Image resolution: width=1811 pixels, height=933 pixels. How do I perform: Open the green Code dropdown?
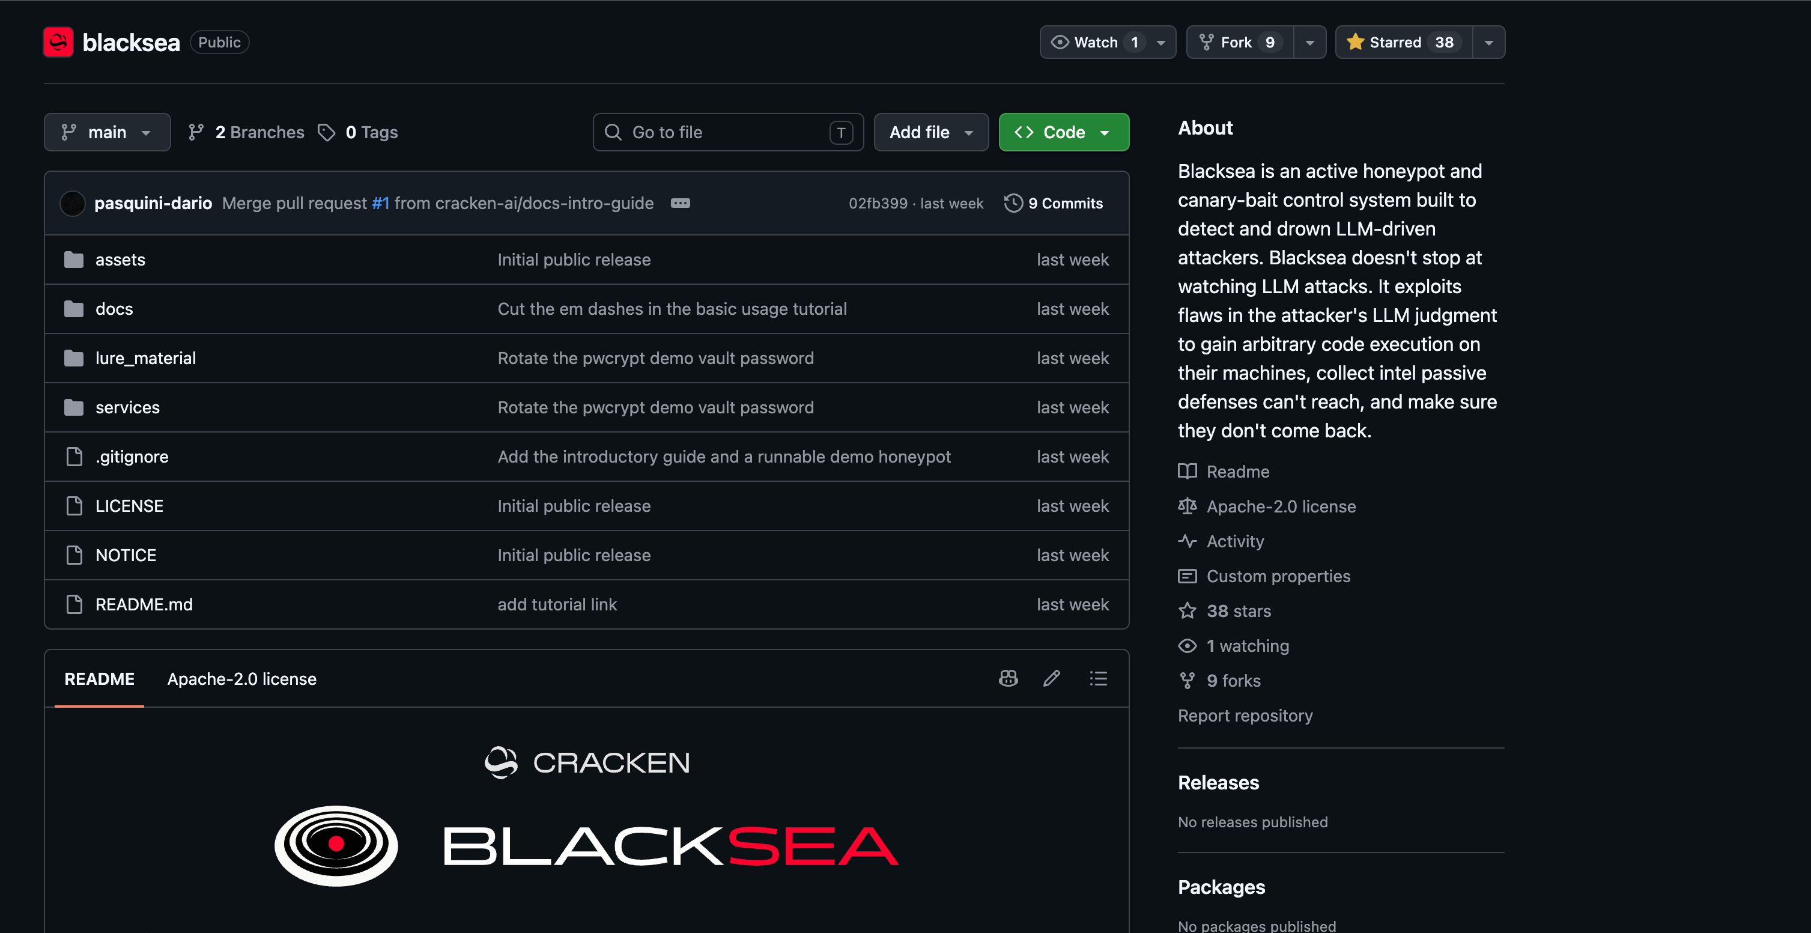(x=1064, y=132)
